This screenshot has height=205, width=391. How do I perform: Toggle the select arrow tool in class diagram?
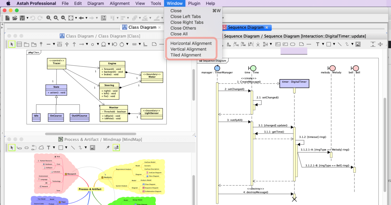12,44
